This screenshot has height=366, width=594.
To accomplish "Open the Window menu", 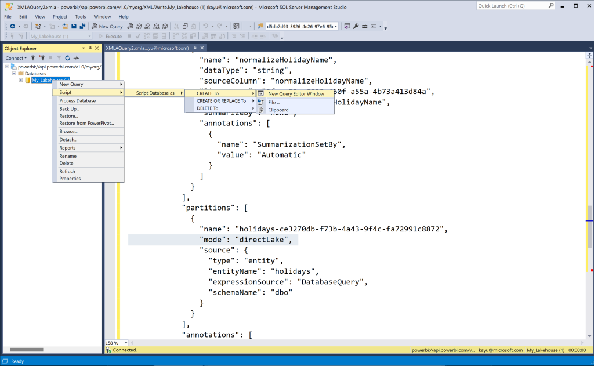I will (x=102, y=17).
